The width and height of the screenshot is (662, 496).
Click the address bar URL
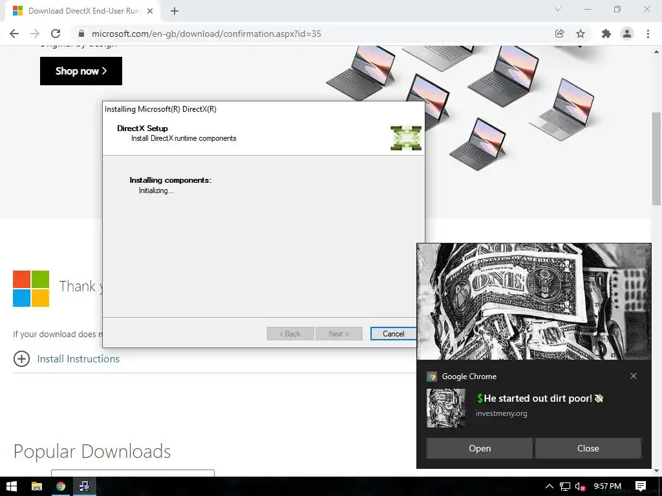pos(206,34)
